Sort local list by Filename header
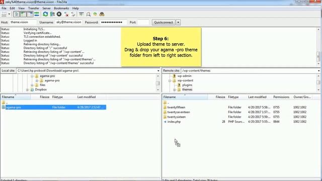 pos(16,97)
